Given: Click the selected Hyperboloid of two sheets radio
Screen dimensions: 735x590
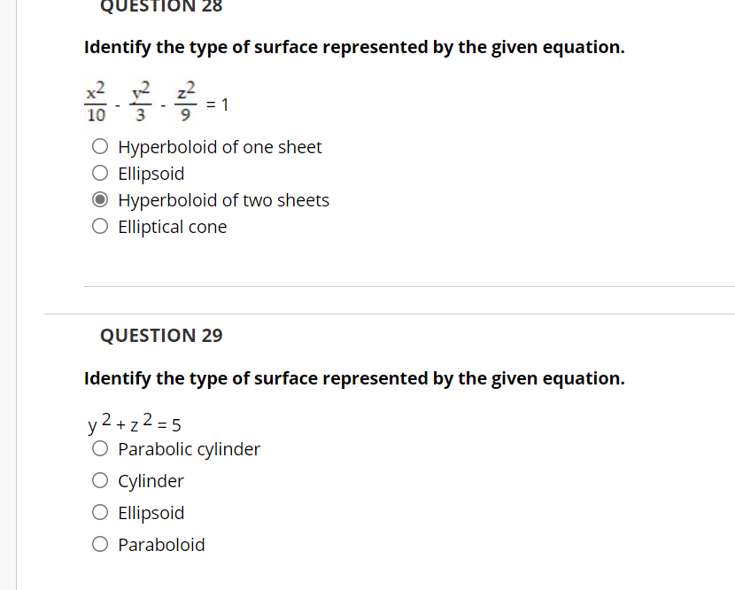Looking at the screenshot, I should pos(100,198).
